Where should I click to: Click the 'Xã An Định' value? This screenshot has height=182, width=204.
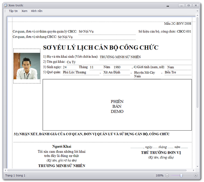coord(112,72)
